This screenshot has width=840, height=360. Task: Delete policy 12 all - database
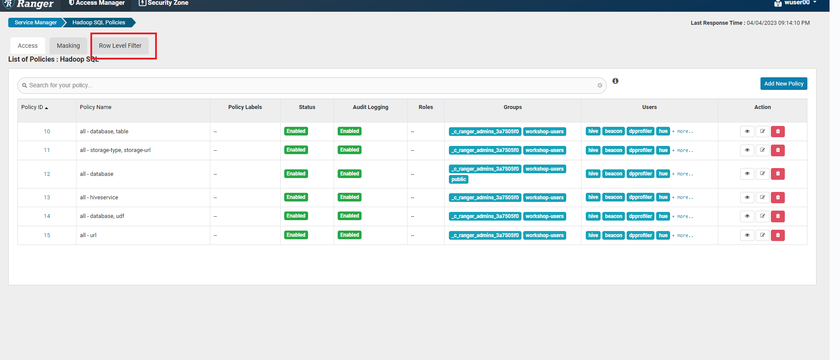pos(778,174)
